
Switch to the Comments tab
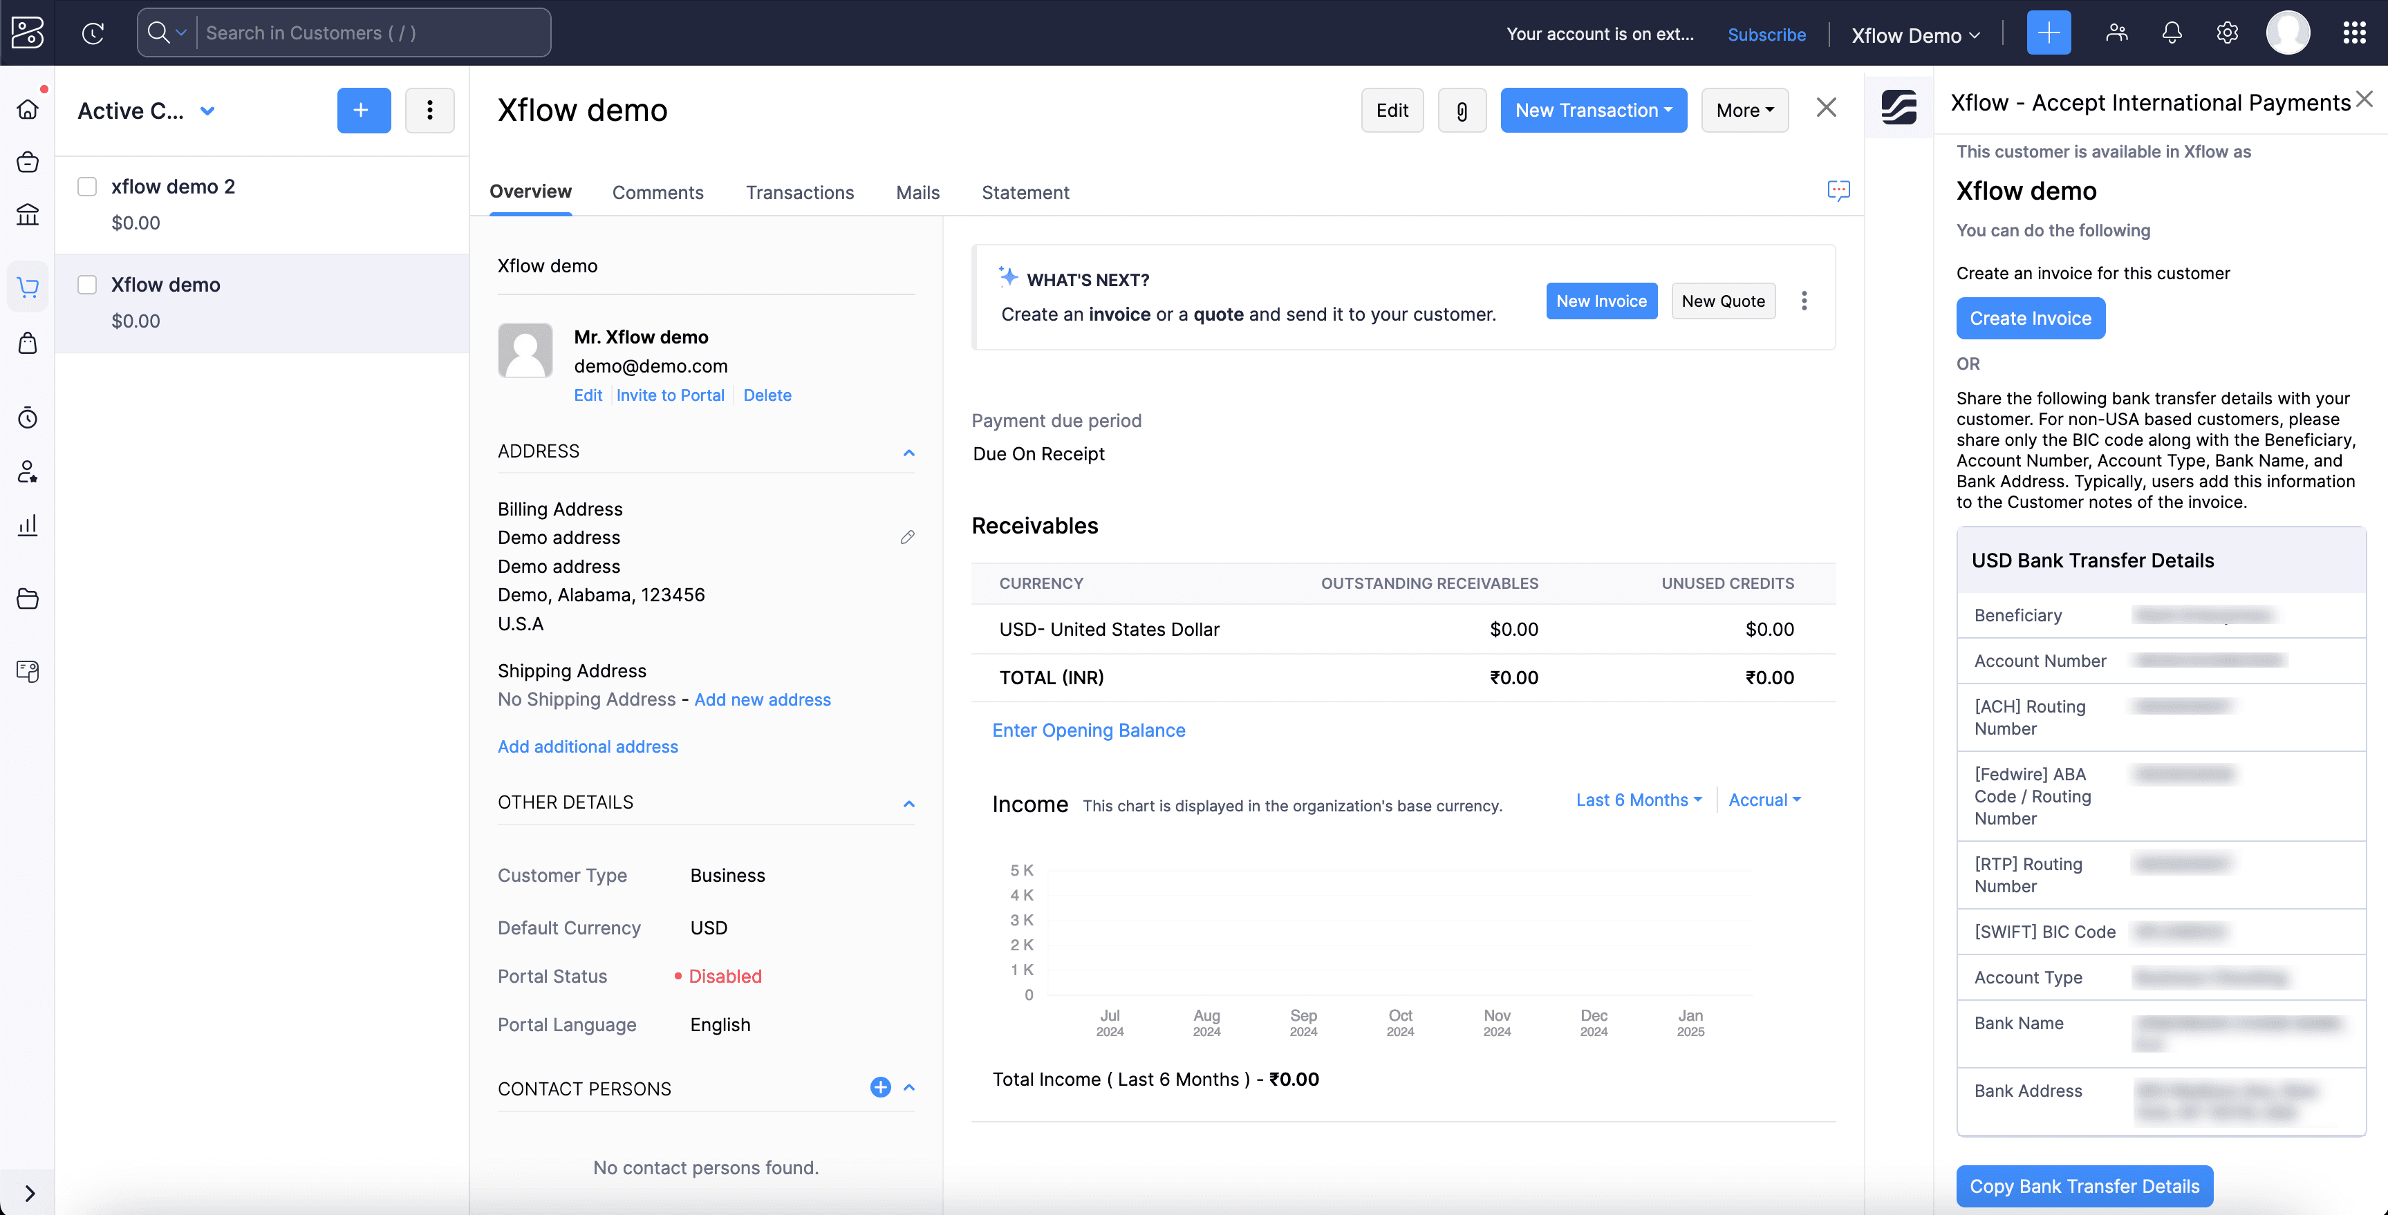pyautogui.click(x=657, y=193)
